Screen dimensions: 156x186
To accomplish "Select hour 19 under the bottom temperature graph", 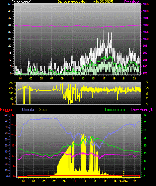I will 115,181.
